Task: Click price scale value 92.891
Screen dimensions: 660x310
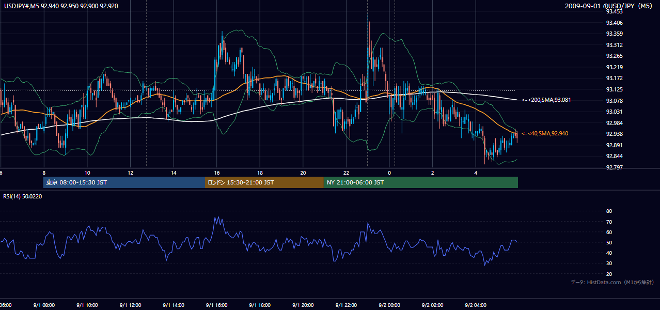Action: point(614,145)
